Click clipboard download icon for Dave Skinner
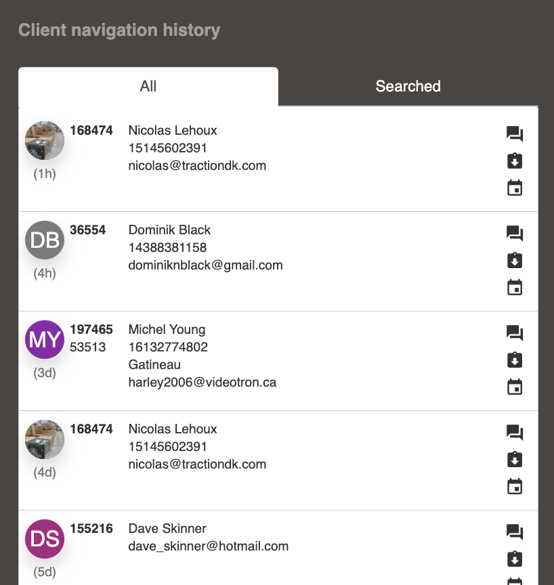 click(x=515, y=559)
